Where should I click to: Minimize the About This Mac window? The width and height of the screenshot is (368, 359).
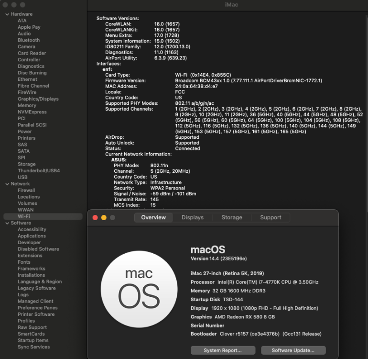[104, 218]
